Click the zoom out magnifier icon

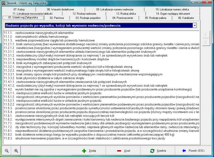[7, 151]
